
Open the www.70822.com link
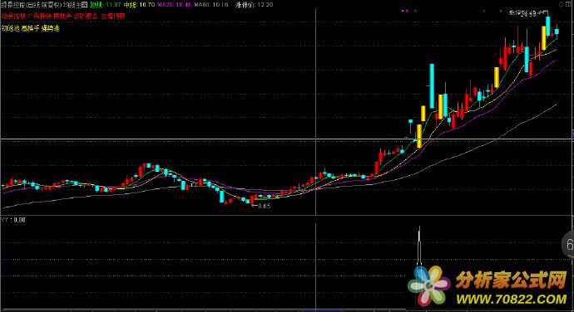click(512, 300)
